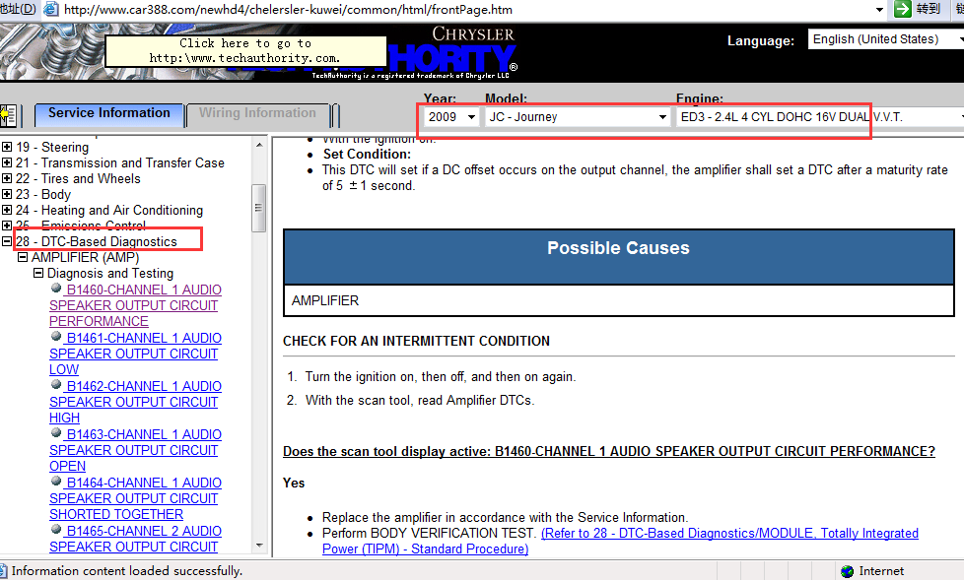The width and height of the screenshot is (964, 581).
Task: Click the status bar page icon
Action: click(4, 571)
